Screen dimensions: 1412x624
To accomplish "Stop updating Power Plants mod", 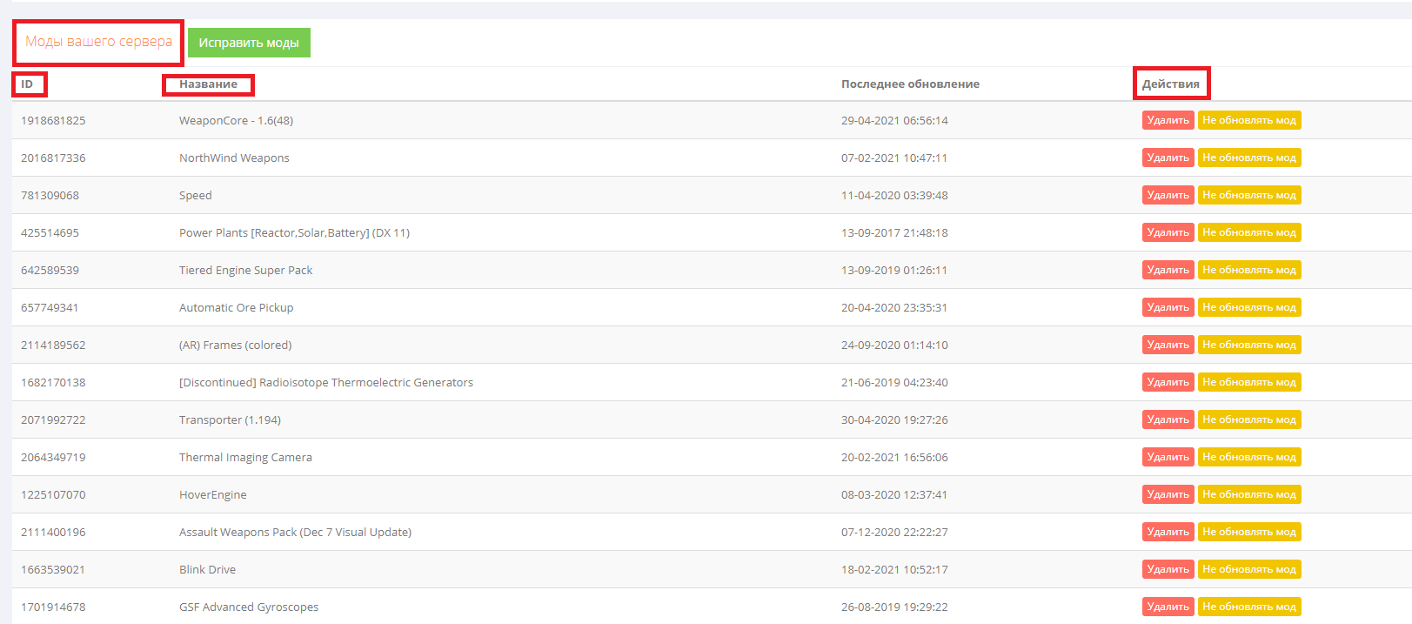I will click(1249, 232).
